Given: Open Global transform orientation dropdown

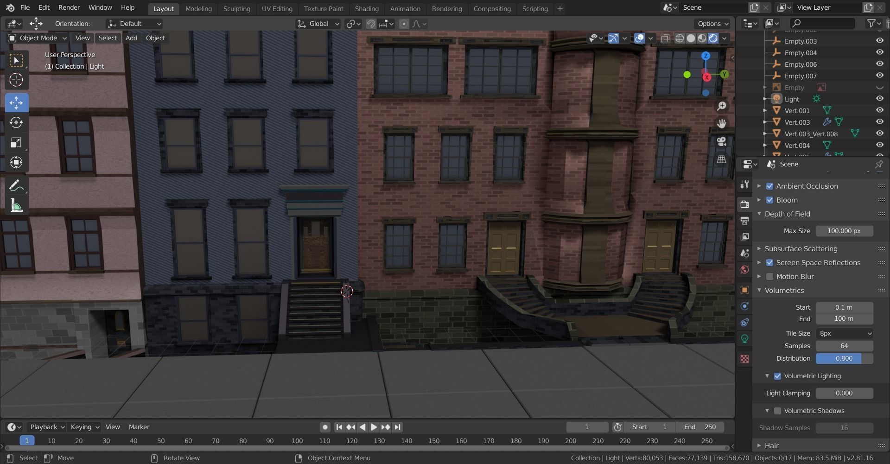Looking at the screenshot, I should 318,24.
